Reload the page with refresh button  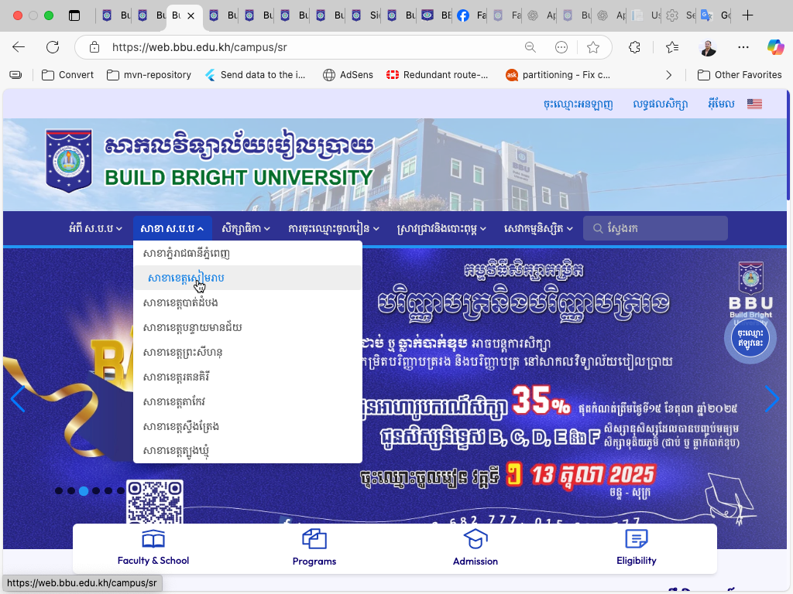[x=53, y=47]
